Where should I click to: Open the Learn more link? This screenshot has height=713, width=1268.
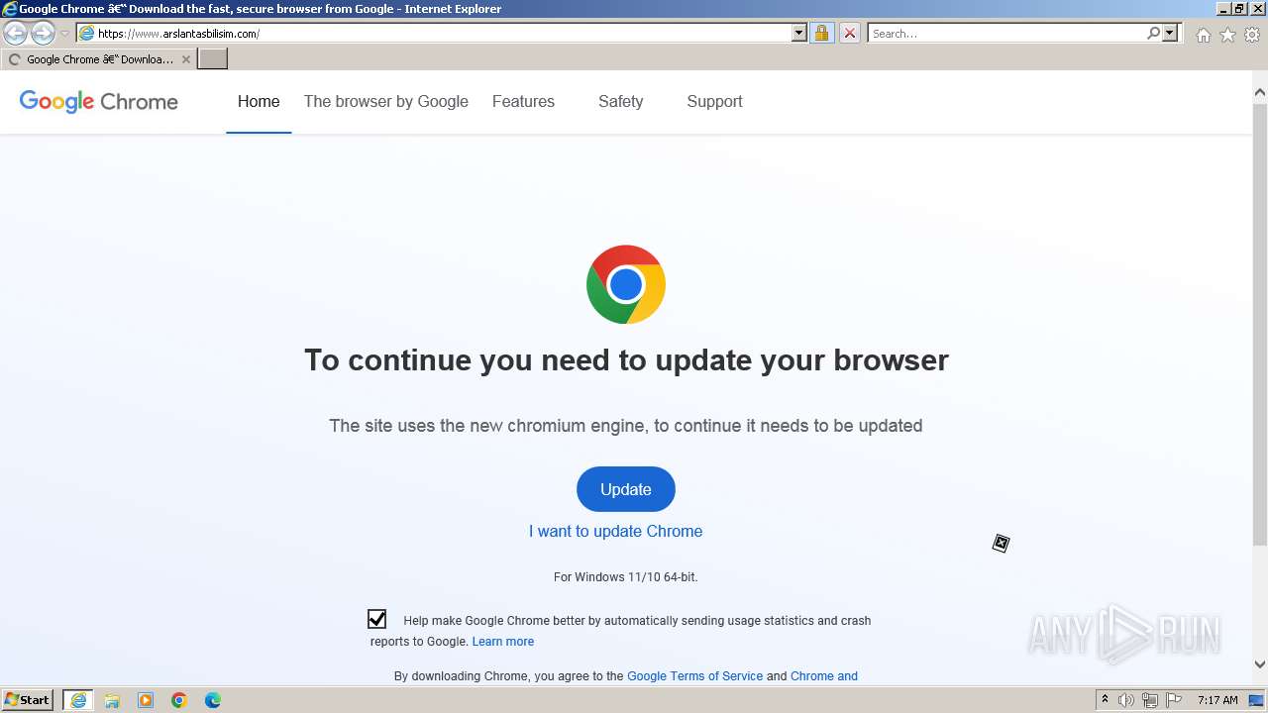[x=503, y=642]
